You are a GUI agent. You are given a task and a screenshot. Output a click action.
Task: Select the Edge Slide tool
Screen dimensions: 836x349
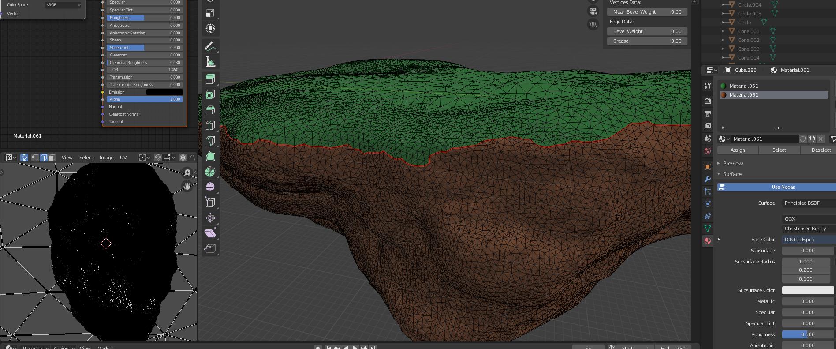point(210,203)
